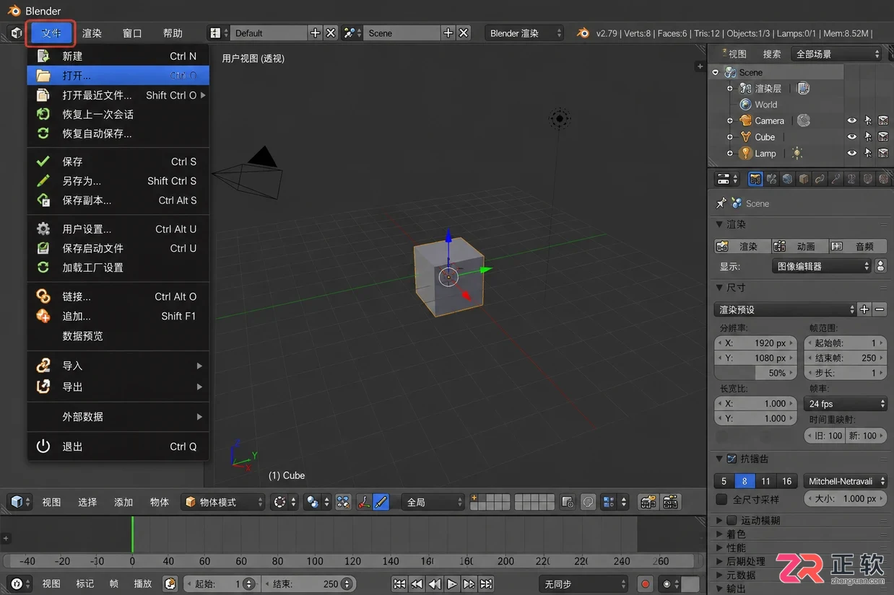Click the 动画 animation render button
Screen dimensions: 894x595
click(800, 246)
